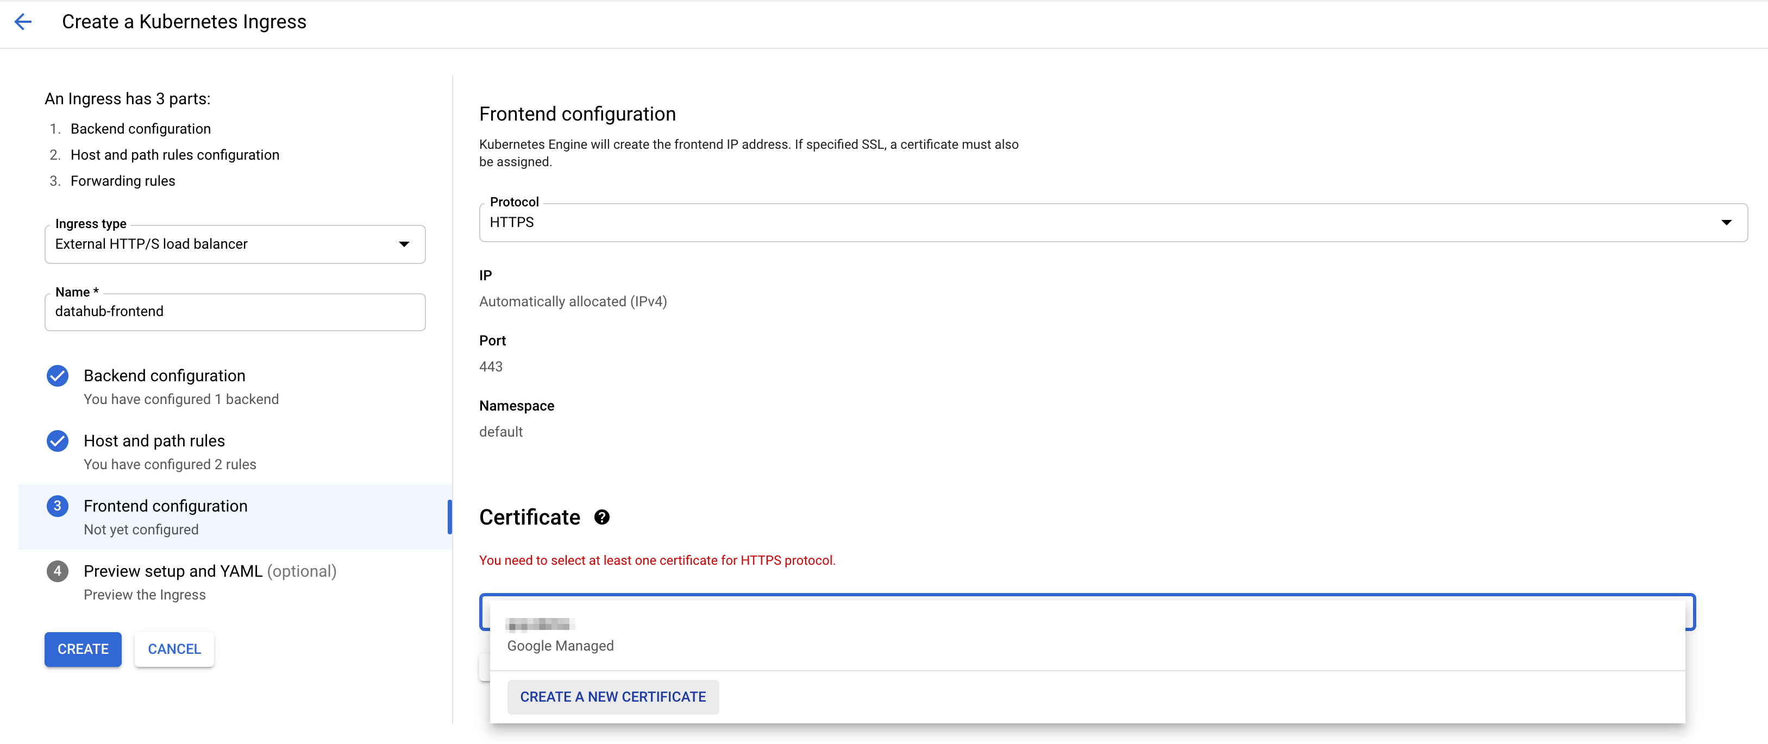Expand the Protocol HTTPS dropdown
This screenshot has height=744, width=1768.
(x=1112, y=222)
